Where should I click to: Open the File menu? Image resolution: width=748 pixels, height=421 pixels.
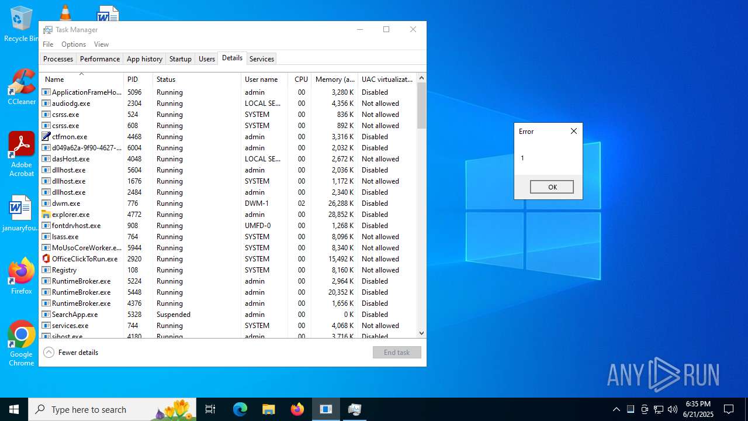[x=48, y=44]
